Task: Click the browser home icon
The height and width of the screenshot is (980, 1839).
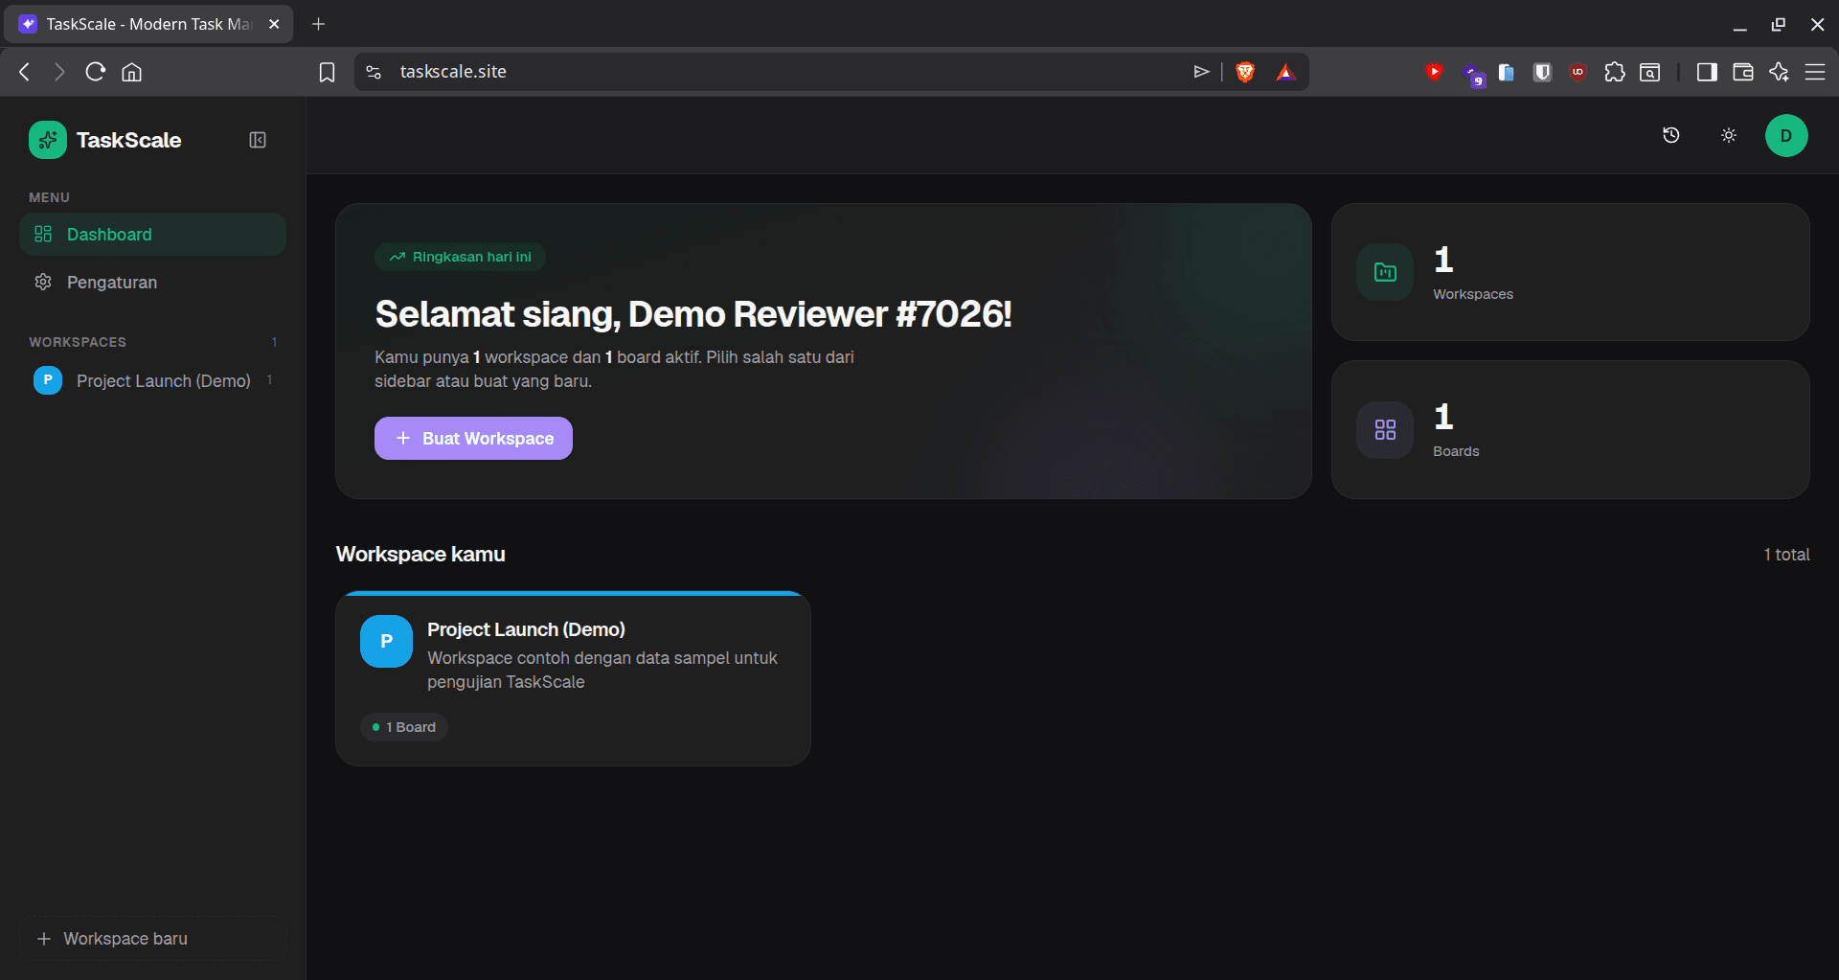Action: (132, 72)
